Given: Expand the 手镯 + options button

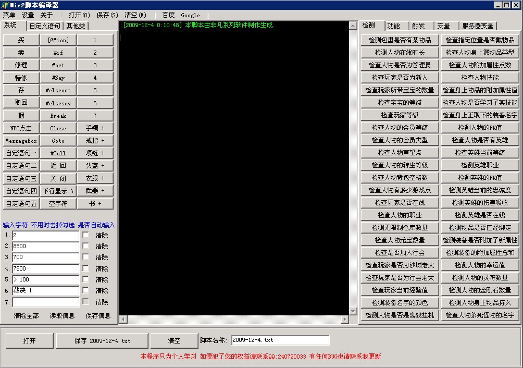Looking at the screenshot, I should point(95,128).
